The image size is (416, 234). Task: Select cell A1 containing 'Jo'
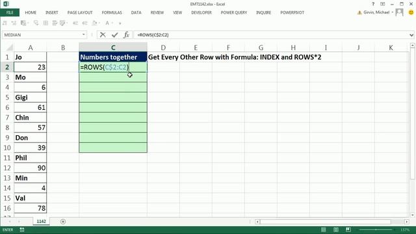pos(31,57)
